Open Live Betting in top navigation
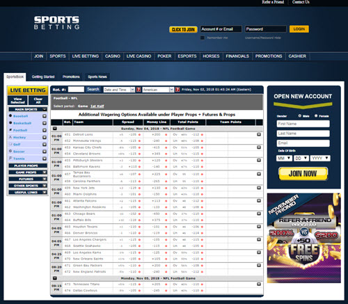 86,56
